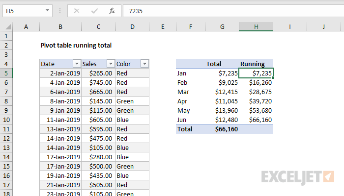Select column D header

click(x=132, y=27)
